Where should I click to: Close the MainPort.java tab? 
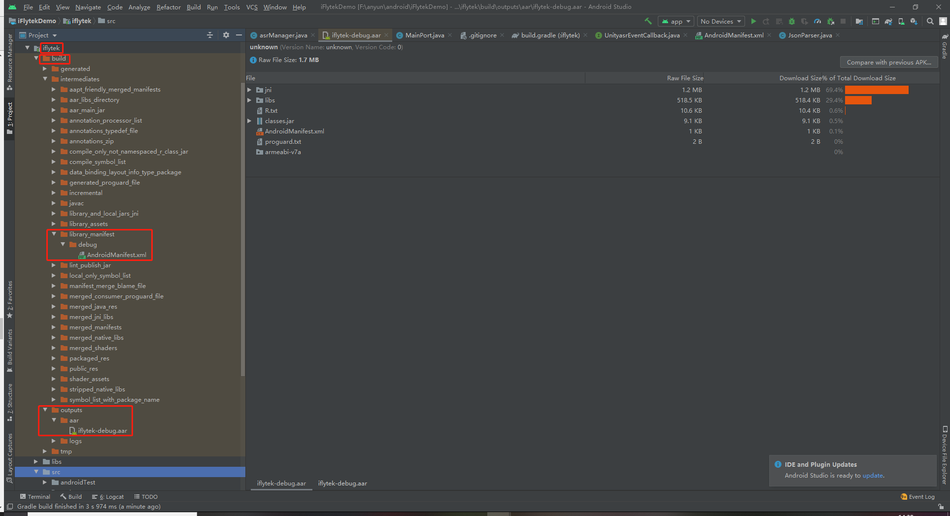point(450,35)
